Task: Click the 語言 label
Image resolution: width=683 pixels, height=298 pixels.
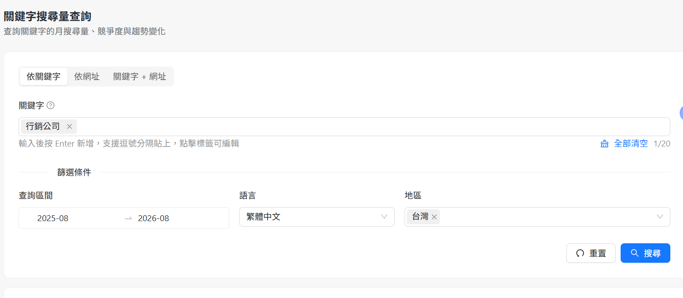Action: [248, 195]
